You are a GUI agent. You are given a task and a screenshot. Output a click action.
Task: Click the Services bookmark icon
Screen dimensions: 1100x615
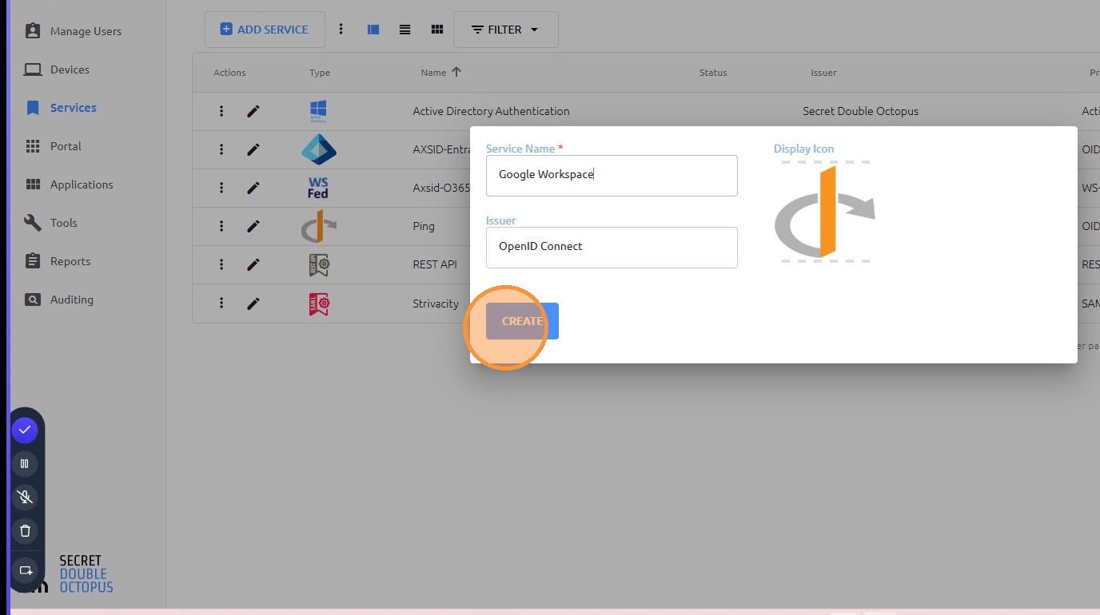tap(33, 108)
